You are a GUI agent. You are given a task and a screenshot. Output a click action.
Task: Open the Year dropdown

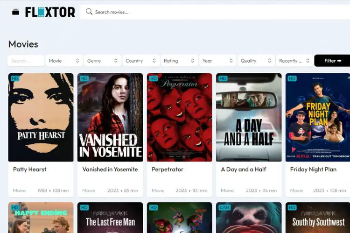point(217,61)
